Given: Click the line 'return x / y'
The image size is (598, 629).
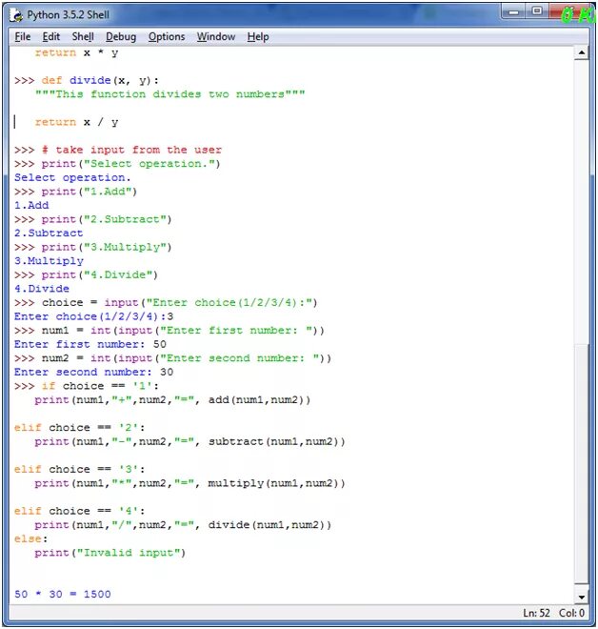Looking at the screenshot, I should (x=76, y=122).
